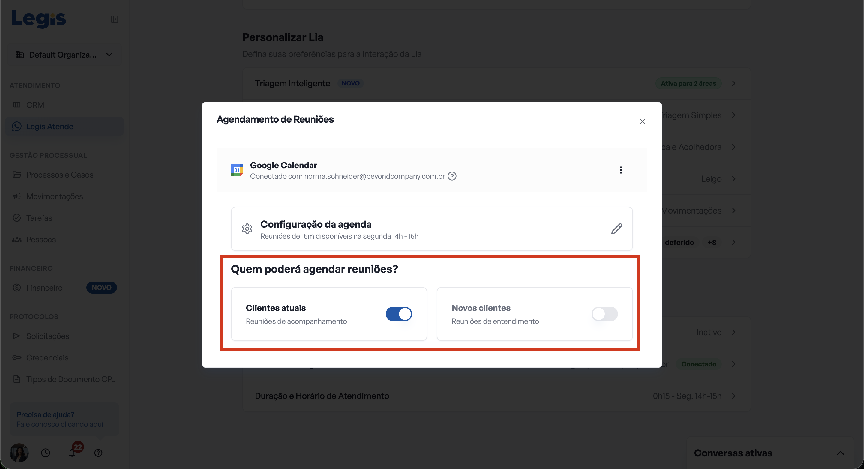Click the help question mark beside connected email
Viewport: 864px width, 469px height.
point(452,176)
